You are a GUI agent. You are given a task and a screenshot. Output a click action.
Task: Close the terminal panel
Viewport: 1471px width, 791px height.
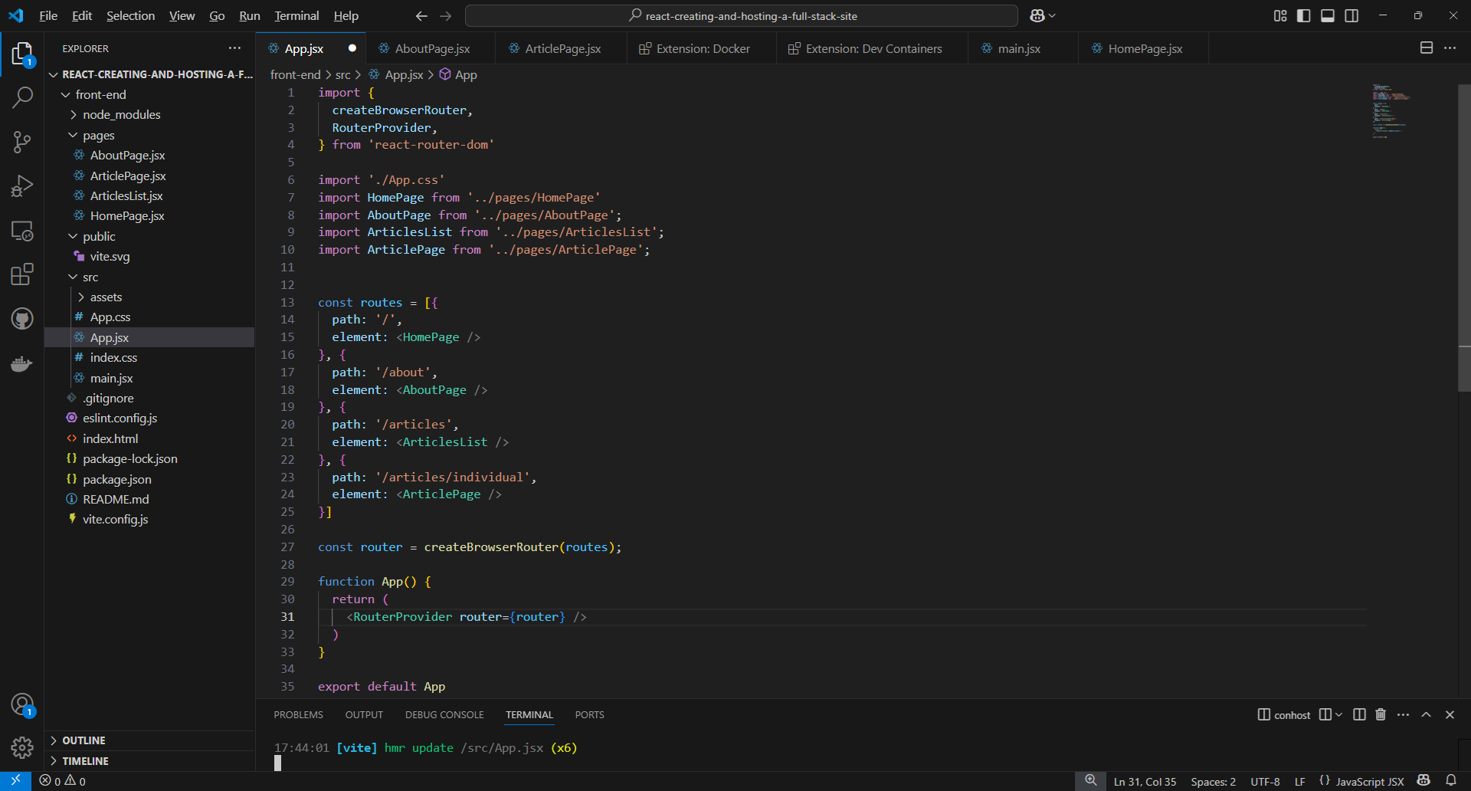pyautogui.click(x=1450, y=714)
